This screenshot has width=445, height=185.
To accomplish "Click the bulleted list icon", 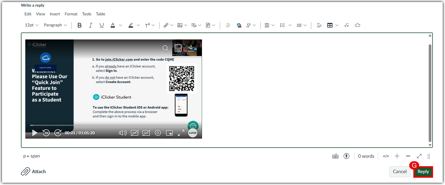I will 282,25.
